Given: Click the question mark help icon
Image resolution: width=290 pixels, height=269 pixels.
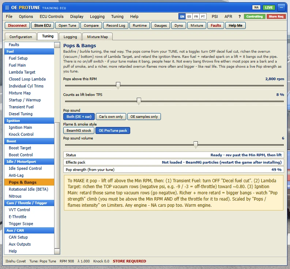Looking at the screenshot, I should pyautogui.click(x=240, y=16).
